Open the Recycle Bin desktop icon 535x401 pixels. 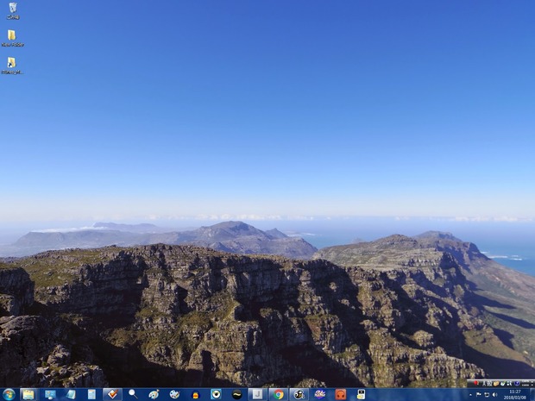click(13, 10)
